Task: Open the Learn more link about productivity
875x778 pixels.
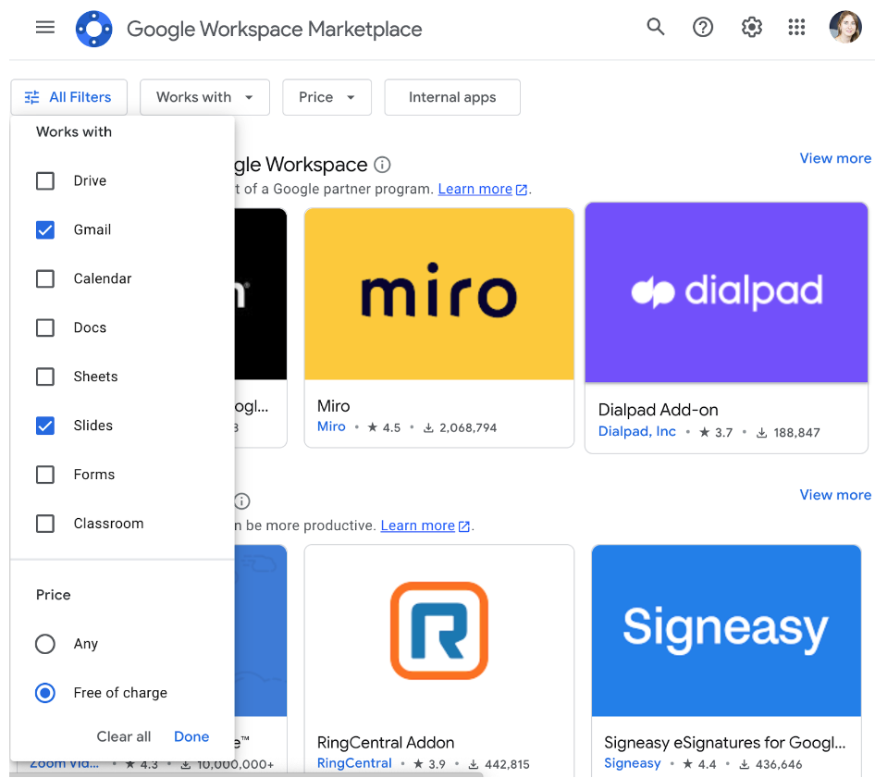Action: pyautogui.click(x=425, y=525)
